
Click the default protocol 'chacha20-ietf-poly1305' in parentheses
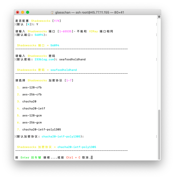(x=61, y=136)
